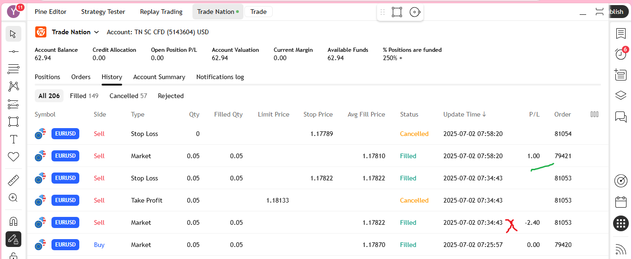Select the ruler measure tool

(13, 180)
